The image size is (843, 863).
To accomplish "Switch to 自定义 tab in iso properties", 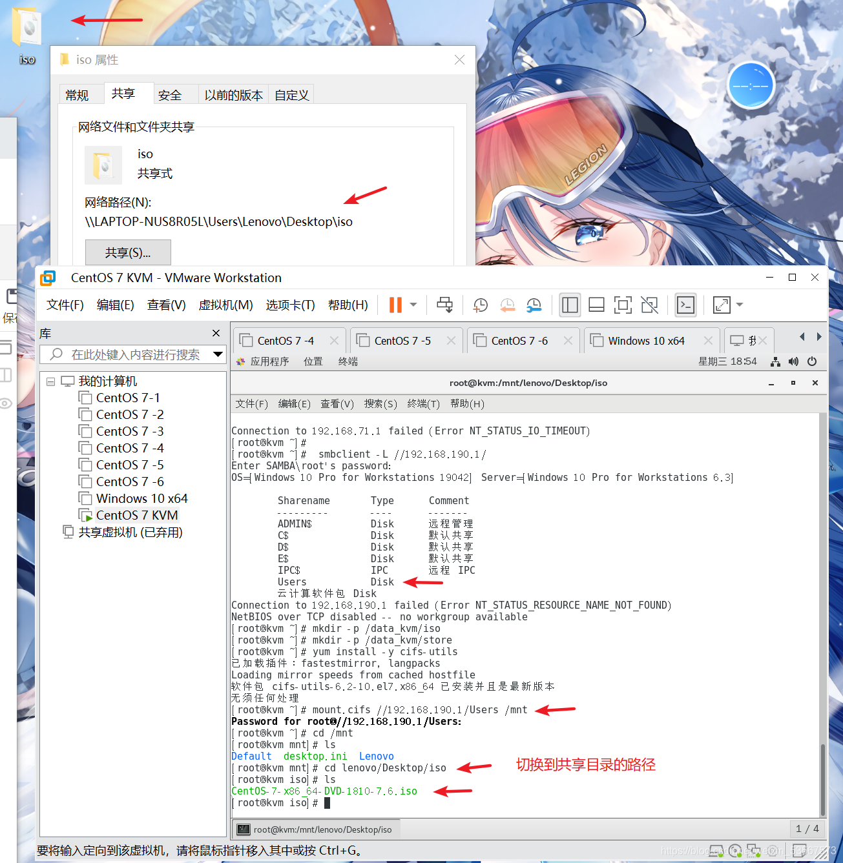I will (x=291, y=95).
